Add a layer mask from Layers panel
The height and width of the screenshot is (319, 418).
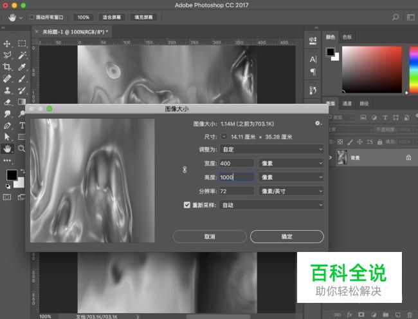coord(361,314)
